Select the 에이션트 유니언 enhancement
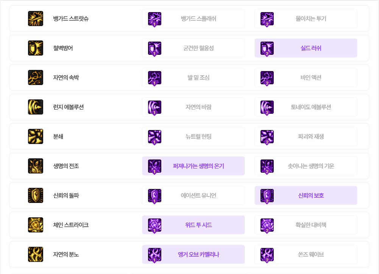This screenshot has width=379, height=274. (193, 195)
